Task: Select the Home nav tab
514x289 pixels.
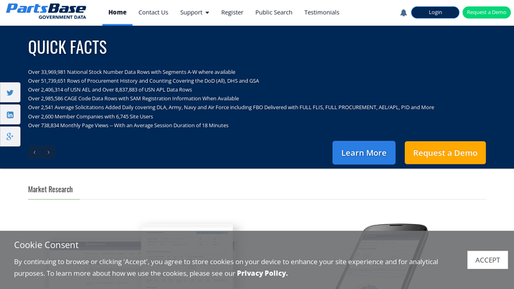Action: click(118, 12)
